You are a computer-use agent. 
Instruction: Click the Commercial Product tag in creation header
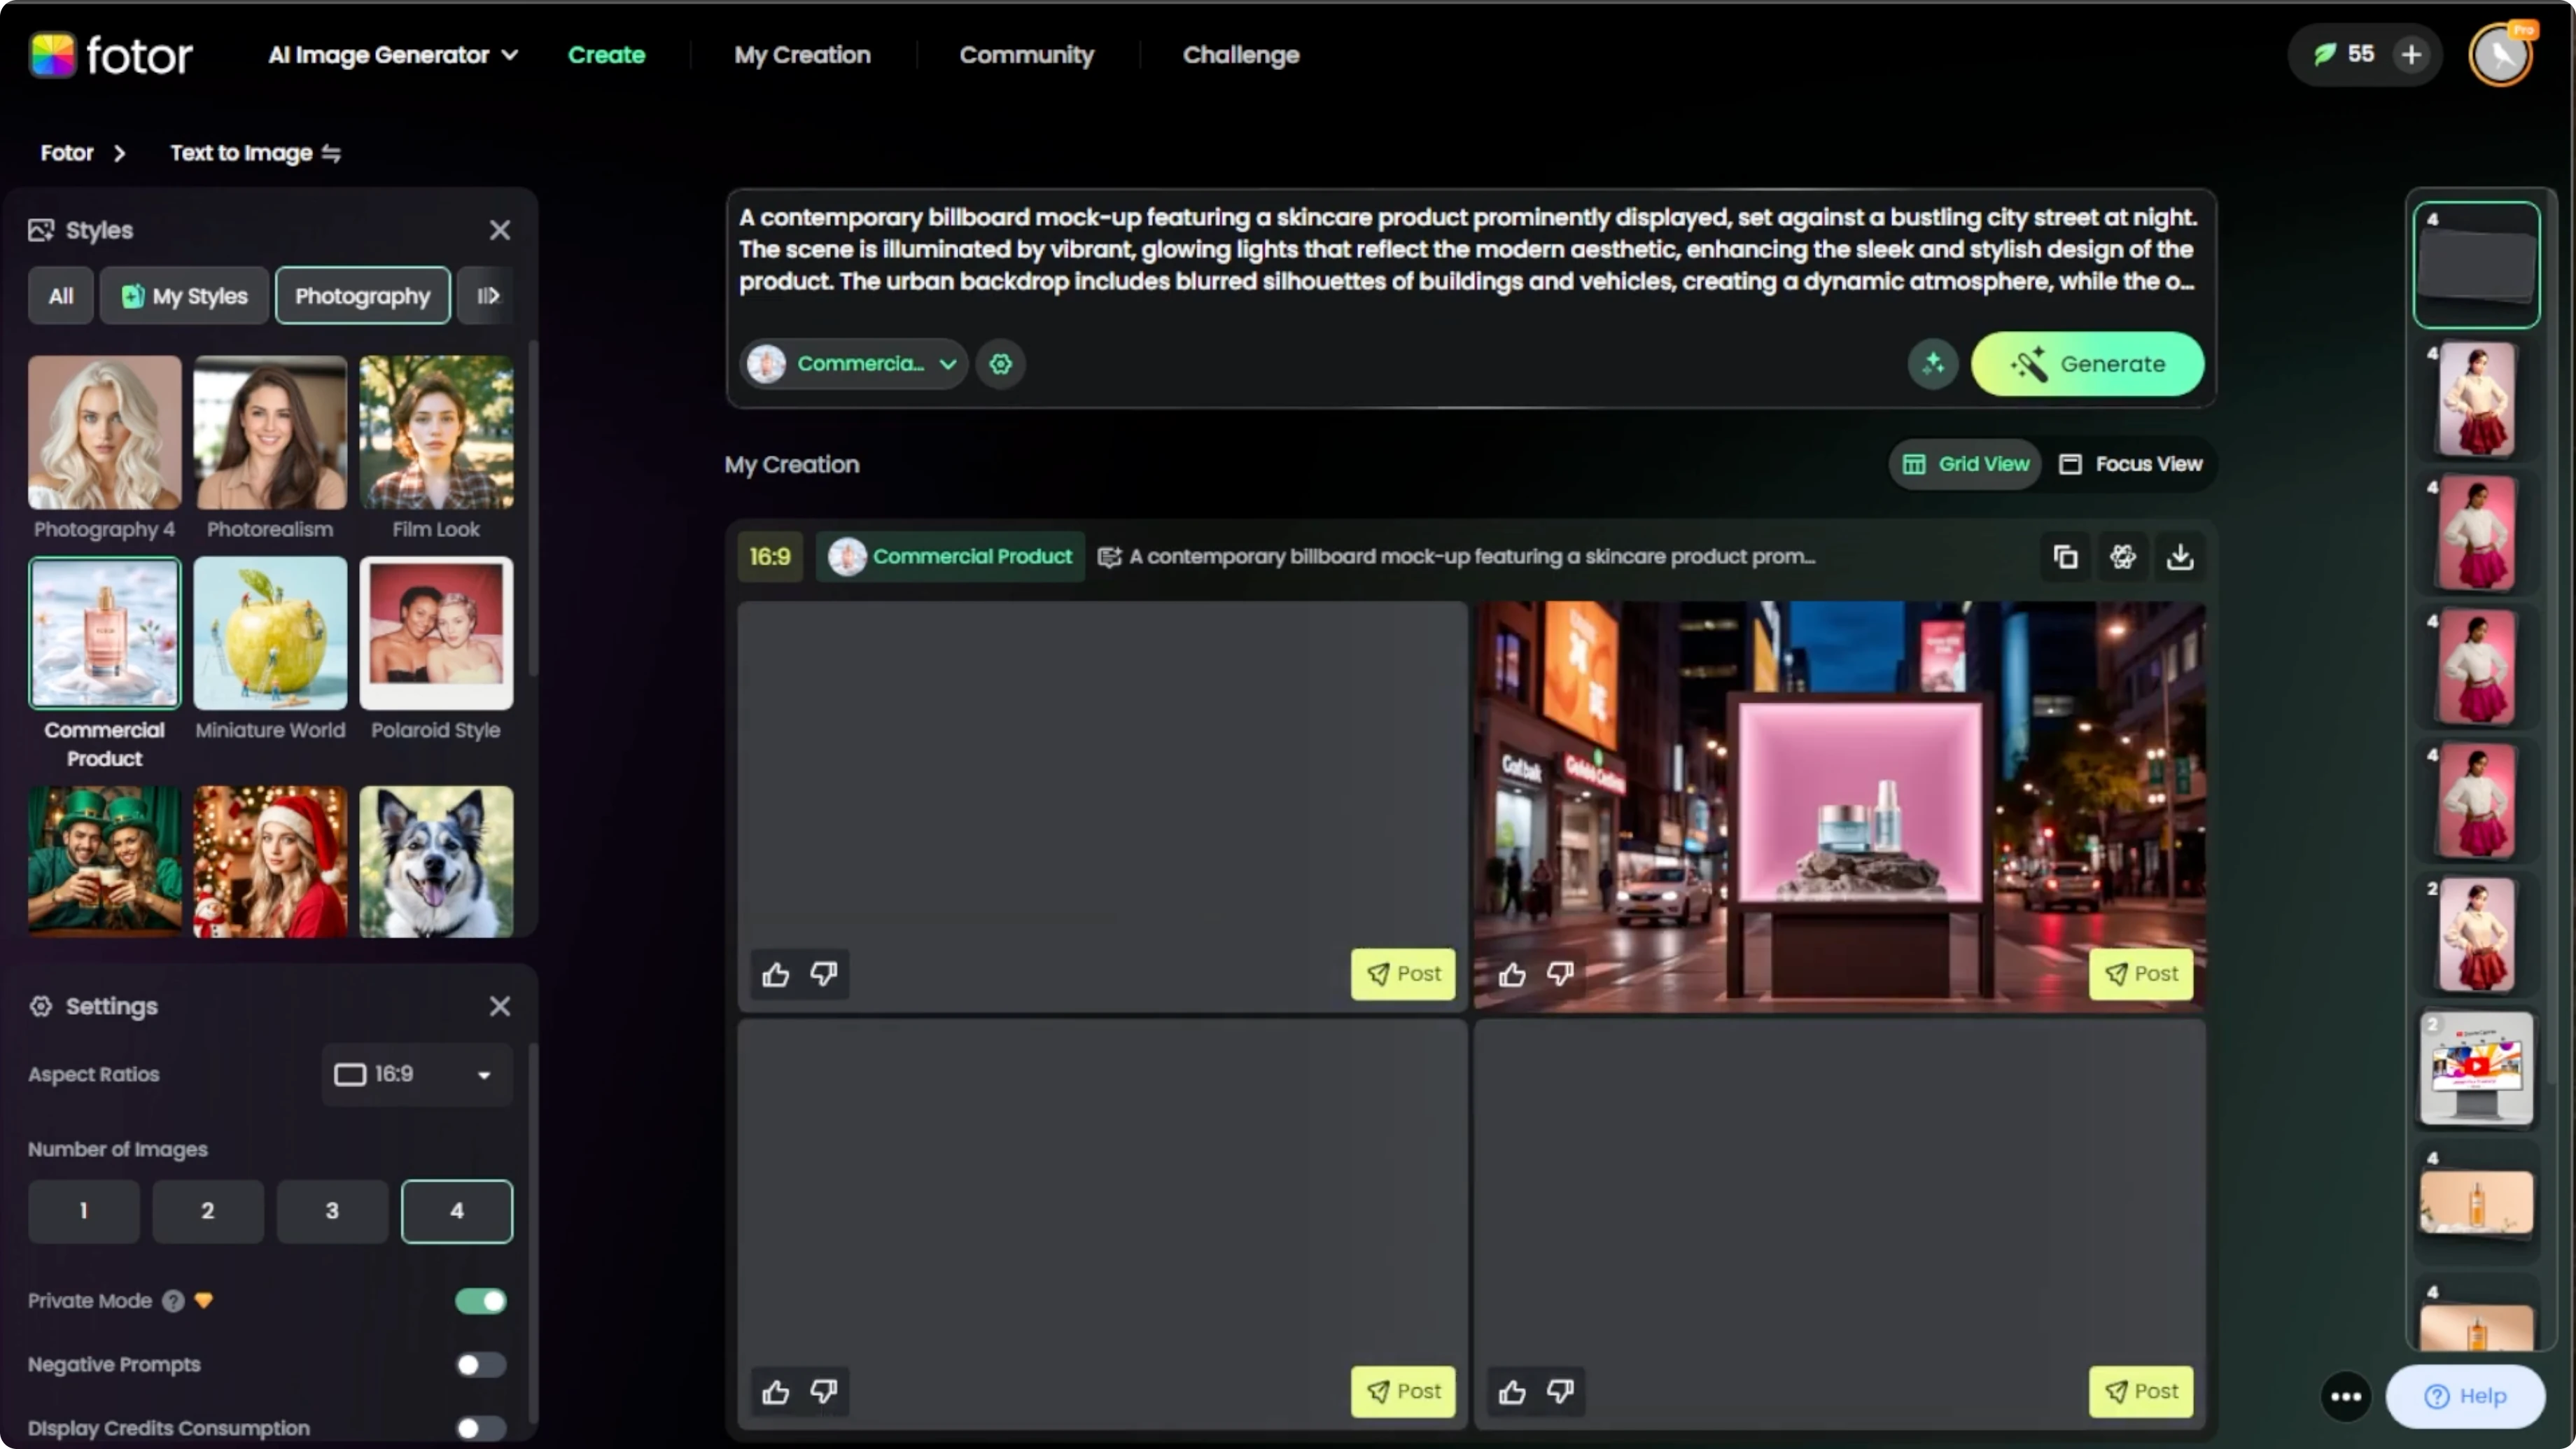click(951, 557)
